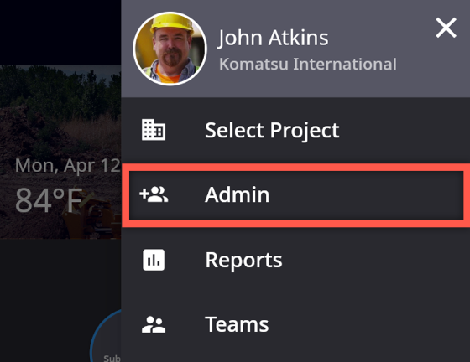The image size is (470, 362).
Task: Click the building icon beside Select Project
Action: (154, 130)
